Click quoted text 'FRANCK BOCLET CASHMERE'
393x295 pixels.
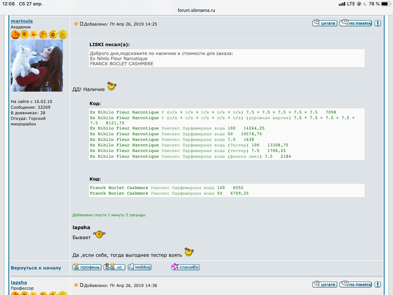121,64
